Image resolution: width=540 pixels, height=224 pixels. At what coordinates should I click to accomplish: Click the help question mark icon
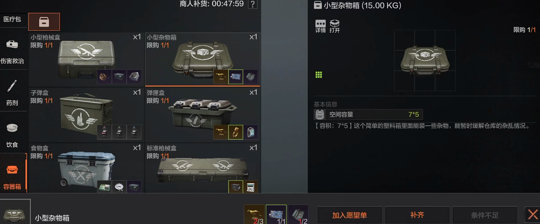pos(253,4)
